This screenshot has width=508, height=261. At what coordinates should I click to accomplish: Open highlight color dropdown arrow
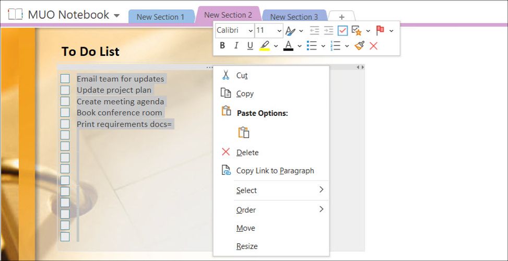click(x=276, y=46)
